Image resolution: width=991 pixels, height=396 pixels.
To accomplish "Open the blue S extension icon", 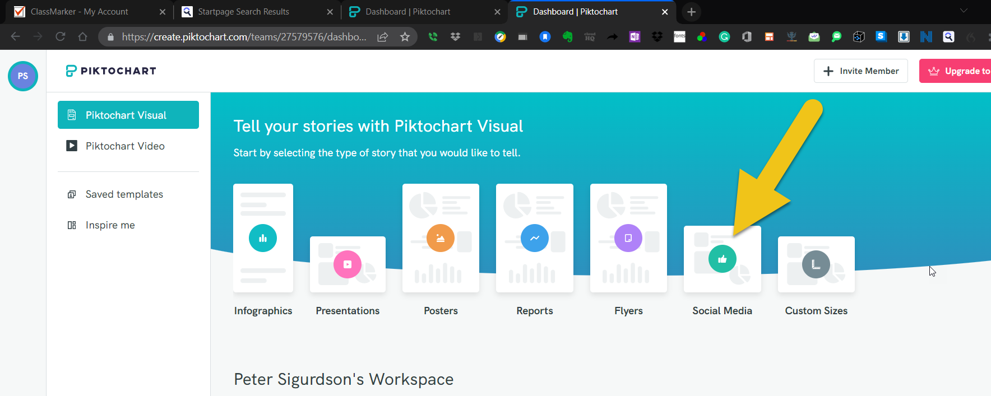I will (881, 36).
